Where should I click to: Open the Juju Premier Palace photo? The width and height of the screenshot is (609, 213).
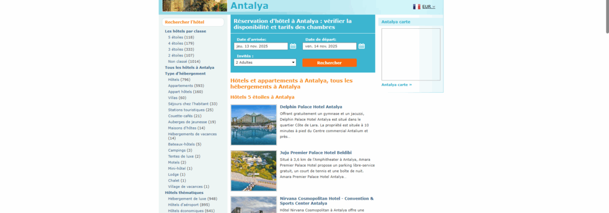[x=254, y=170]
